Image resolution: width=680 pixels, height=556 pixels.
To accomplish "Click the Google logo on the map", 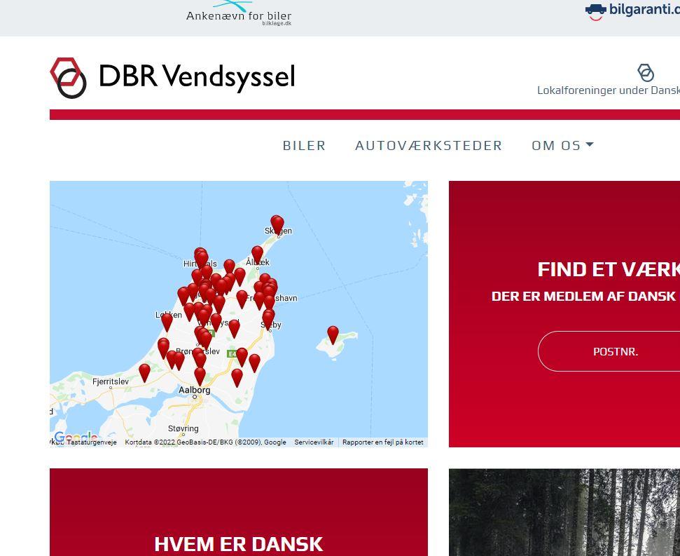I will (x=76, y=438).
